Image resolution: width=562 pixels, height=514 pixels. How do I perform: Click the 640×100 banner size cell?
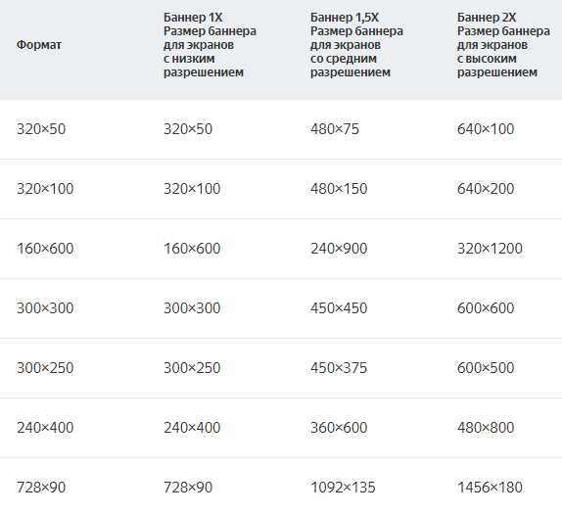click(x=486, y=129)
